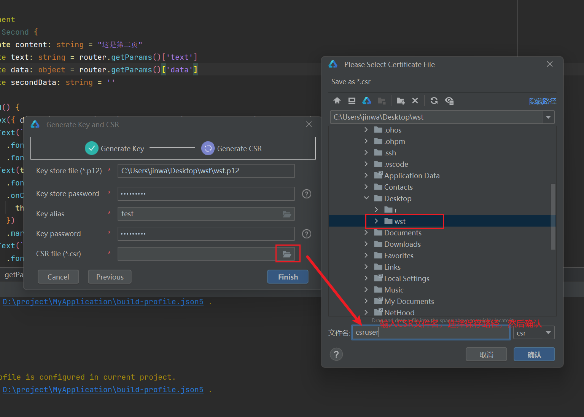This screenshot has height=417, width=584.
Task: Click the 文件名 filename field
Action: [x=431, y=332]
